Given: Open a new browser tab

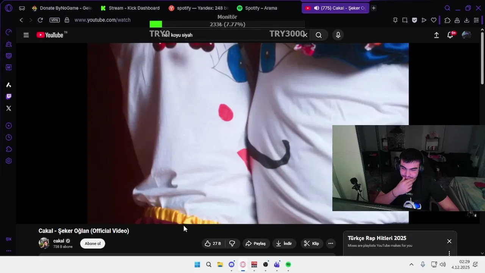Looking at the screenshot, I should coord(374,8).
